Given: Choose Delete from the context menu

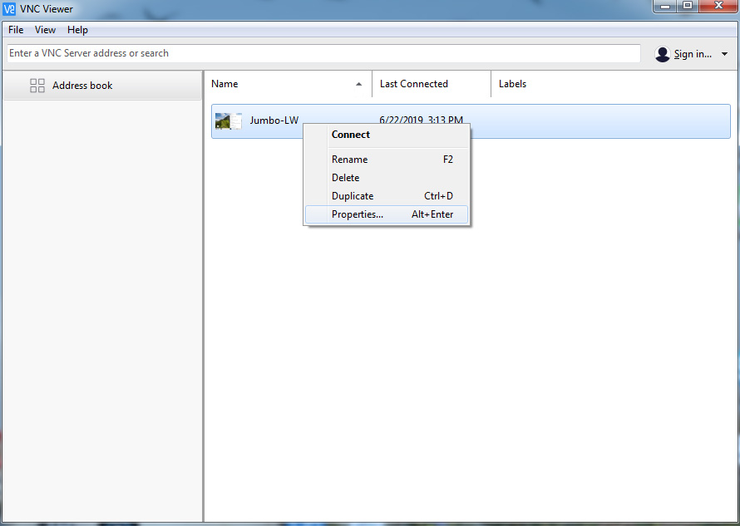Looking at the screenshot, I should 346,178.
